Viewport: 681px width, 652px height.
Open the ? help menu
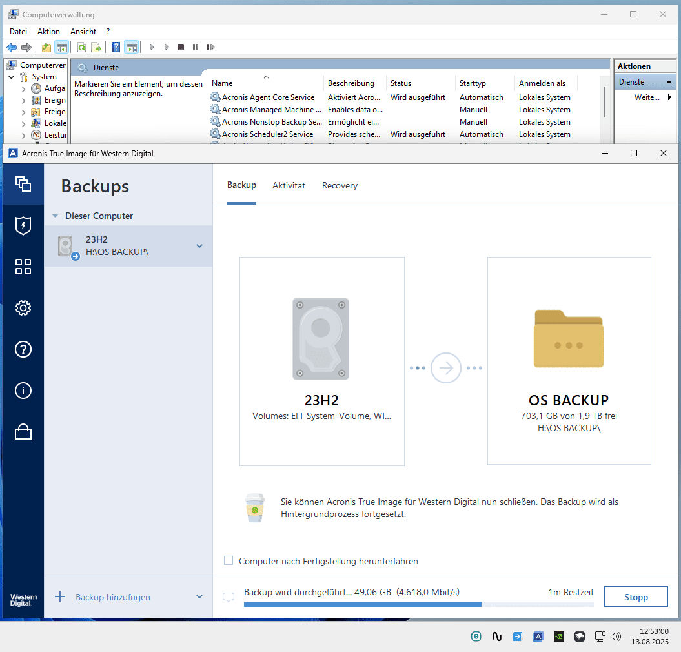tap(108, 31)
